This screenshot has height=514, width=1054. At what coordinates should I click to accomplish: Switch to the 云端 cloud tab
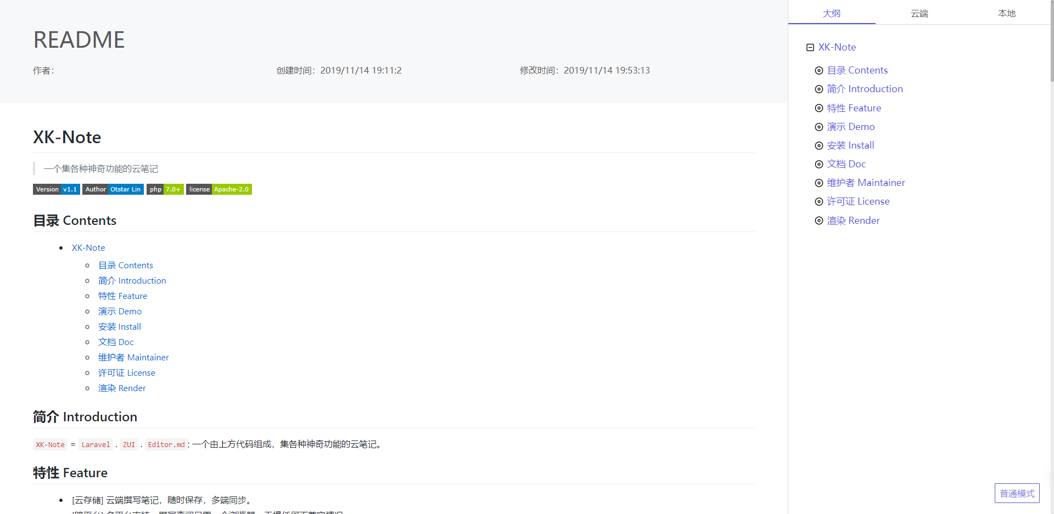[920, 13]
